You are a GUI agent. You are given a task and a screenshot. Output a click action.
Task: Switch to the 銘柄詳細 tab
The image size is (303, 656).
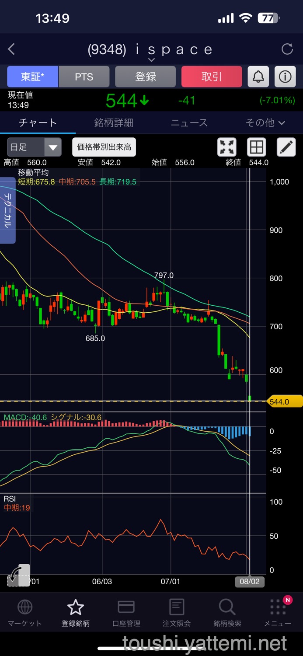pyautogui.click(x=114, y=123)
